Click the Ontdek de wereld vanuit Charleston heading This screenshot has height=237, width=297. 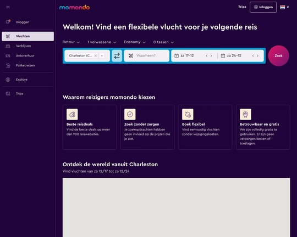click(x=110, y=165)
